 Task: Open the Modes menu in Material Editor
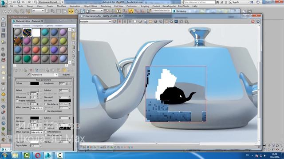tap(17, 26)
